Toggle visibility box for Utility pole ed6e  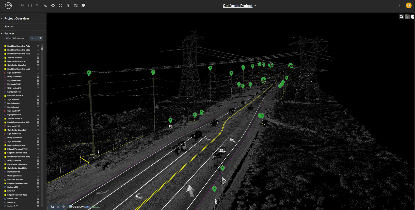5,77
